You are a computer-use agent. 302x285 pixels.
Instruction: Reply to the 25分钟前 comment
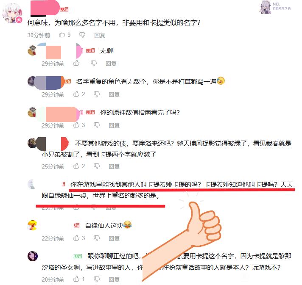pos(114,166)
